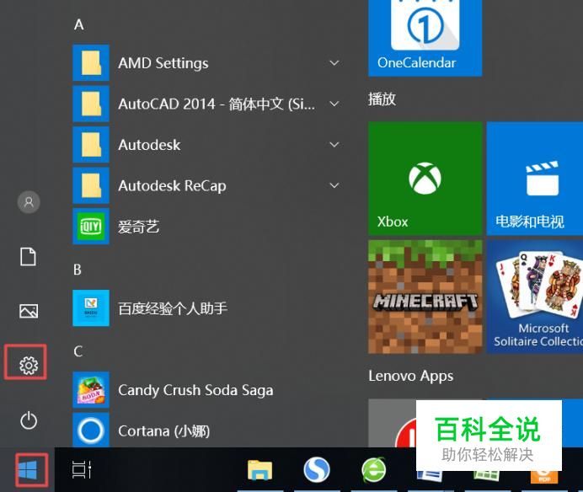Open the green e browser on taskbar
Image resolution: width=583 pixels, height=492 pixels.
[x=374, y=470]
